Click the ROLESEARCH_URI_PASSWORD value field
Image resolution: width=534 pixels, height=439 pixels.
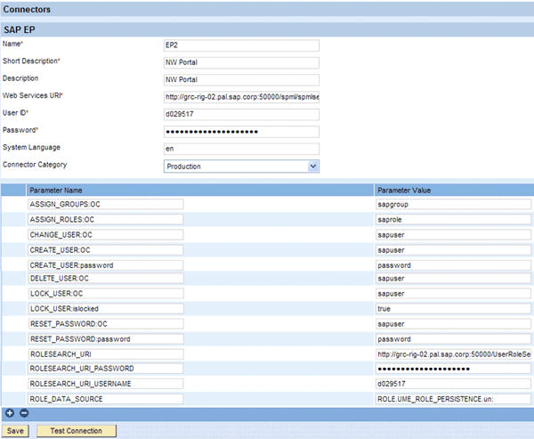tap(453, 368)
